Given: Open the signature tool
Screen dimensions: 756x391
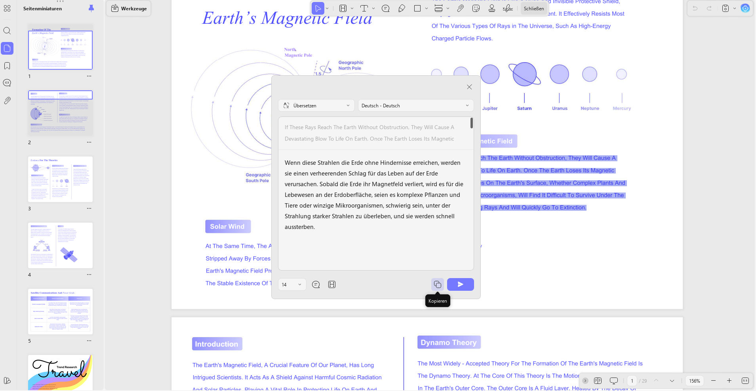Looking at the screenshot, I should pos(508,8).
